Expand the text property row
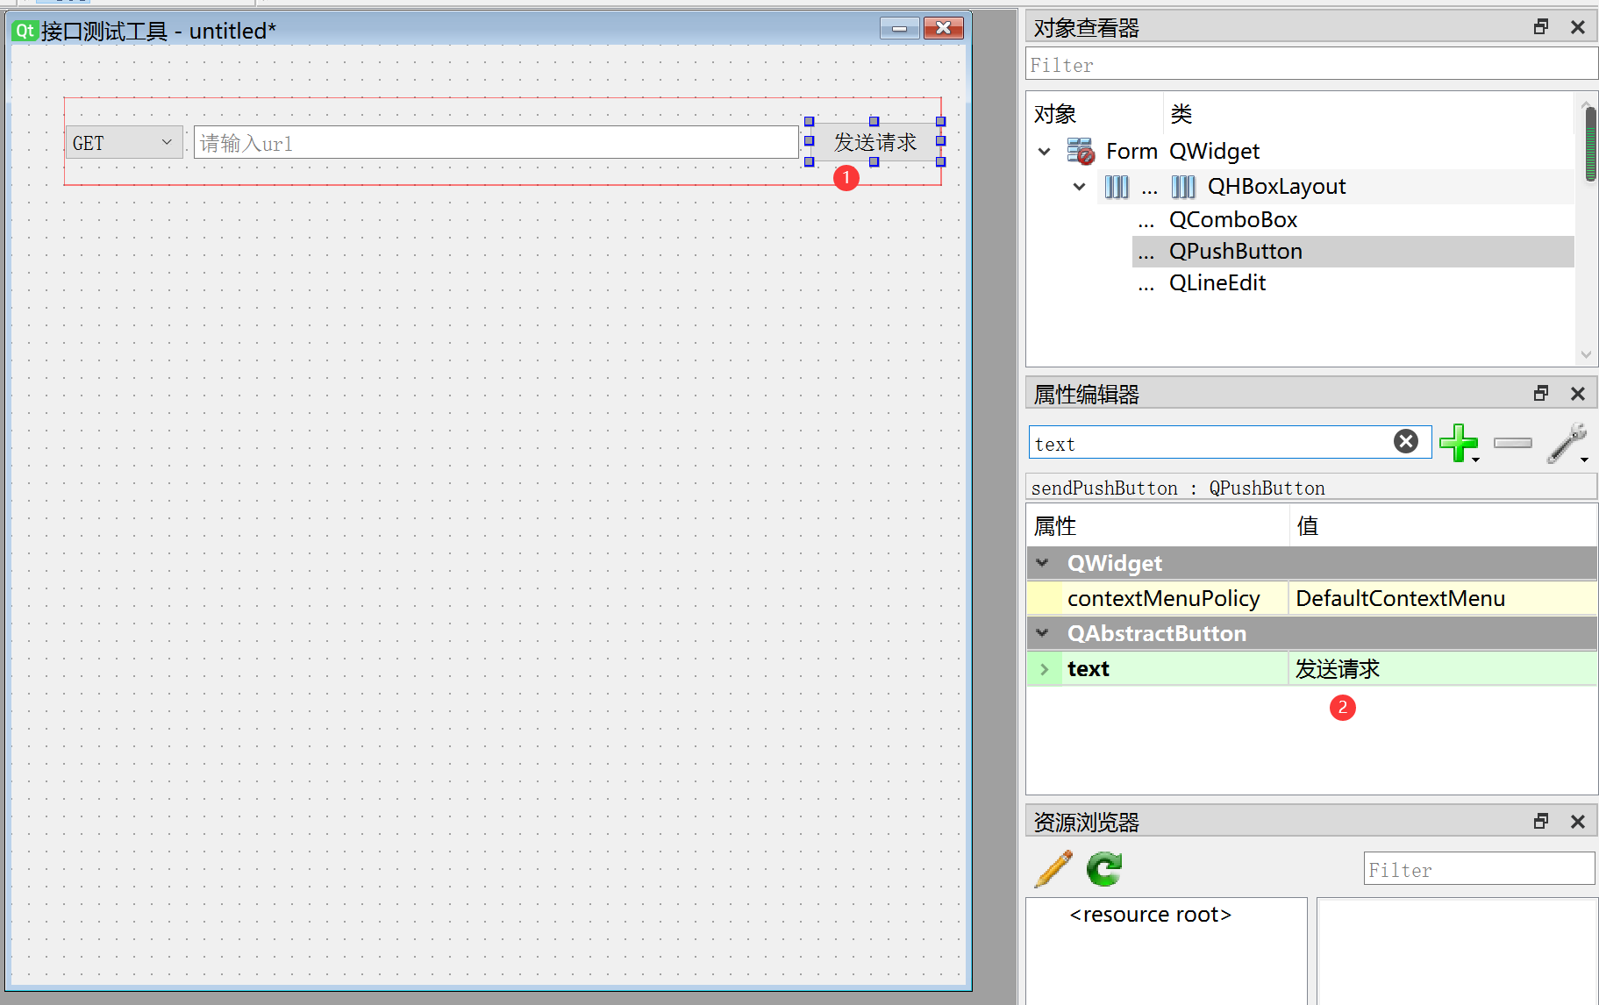 point(1044,669)
